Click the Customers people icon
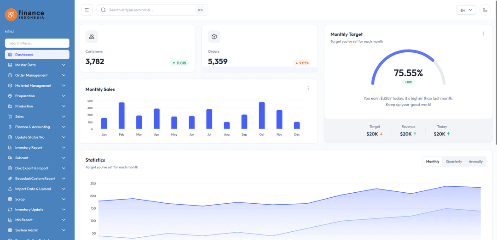Viewport: 497px width, 240px height. coord(92,37)
